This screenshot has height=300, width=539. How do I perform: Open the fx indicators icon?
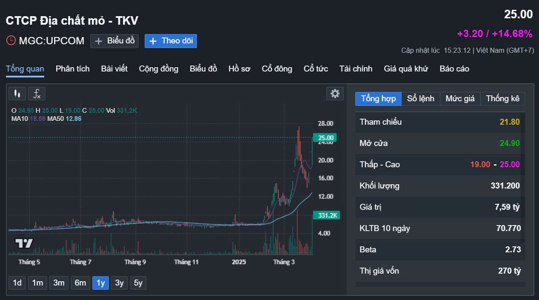37,94
